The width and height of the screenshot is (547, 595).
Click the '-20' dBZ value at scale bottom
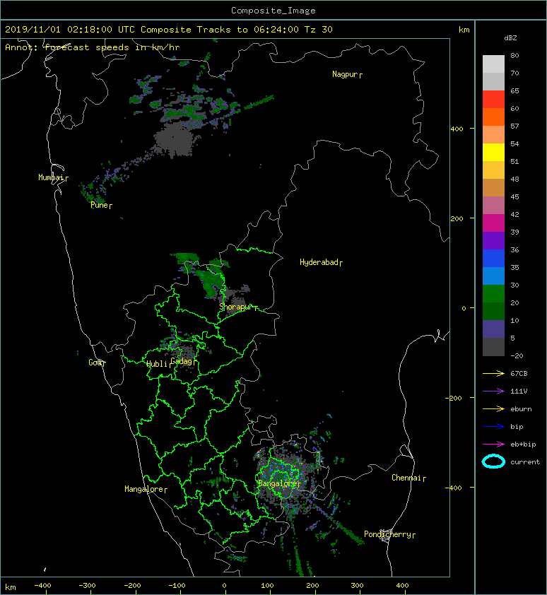pos(517,356)
